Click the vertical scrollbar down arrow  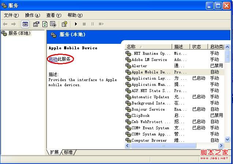(227, 139)
